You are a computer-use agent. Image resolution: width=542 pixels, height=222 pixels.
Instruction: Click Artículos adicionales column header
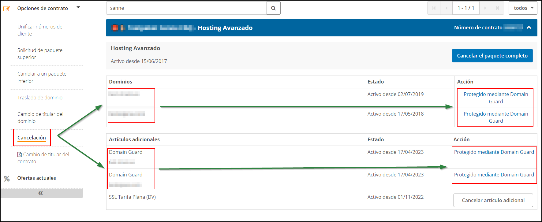[134, 139]
